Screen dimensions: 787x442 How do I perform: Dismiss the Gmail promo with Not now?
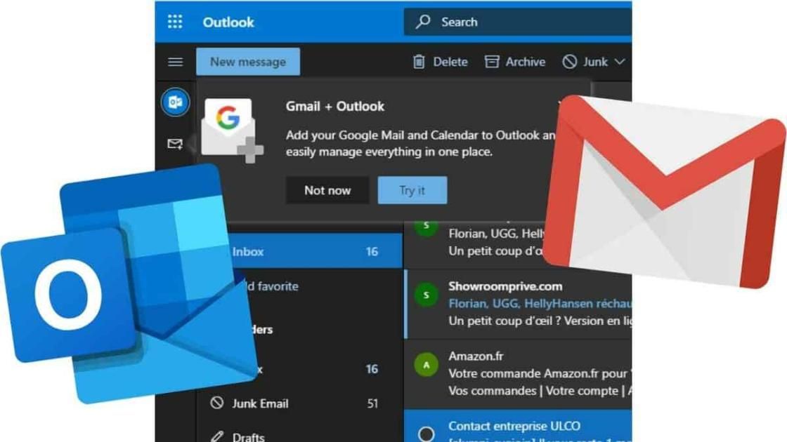pyautogui.click(x=327, y=190)
